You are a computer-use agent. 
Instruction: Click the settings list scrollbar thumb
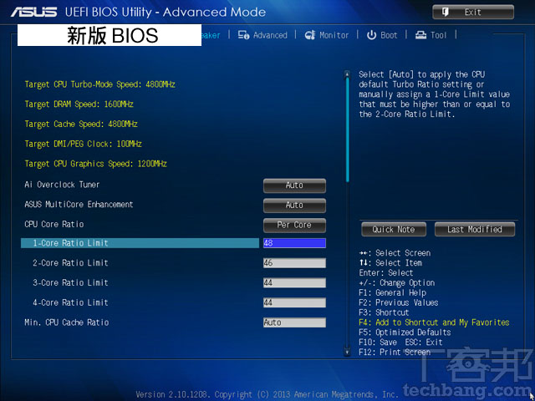[x=348, y=129]
